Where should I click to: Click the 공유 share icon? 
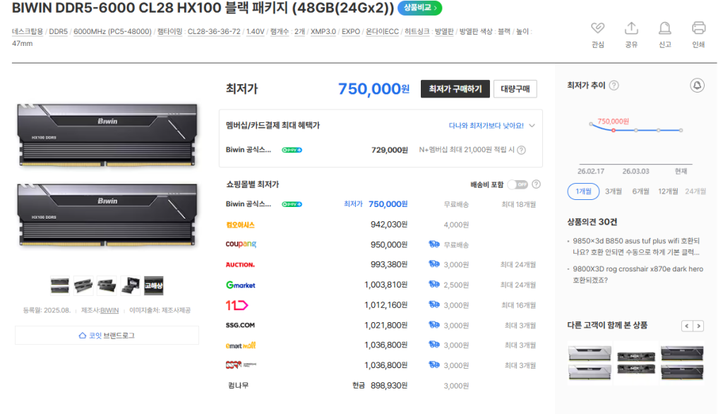point(631,29)
